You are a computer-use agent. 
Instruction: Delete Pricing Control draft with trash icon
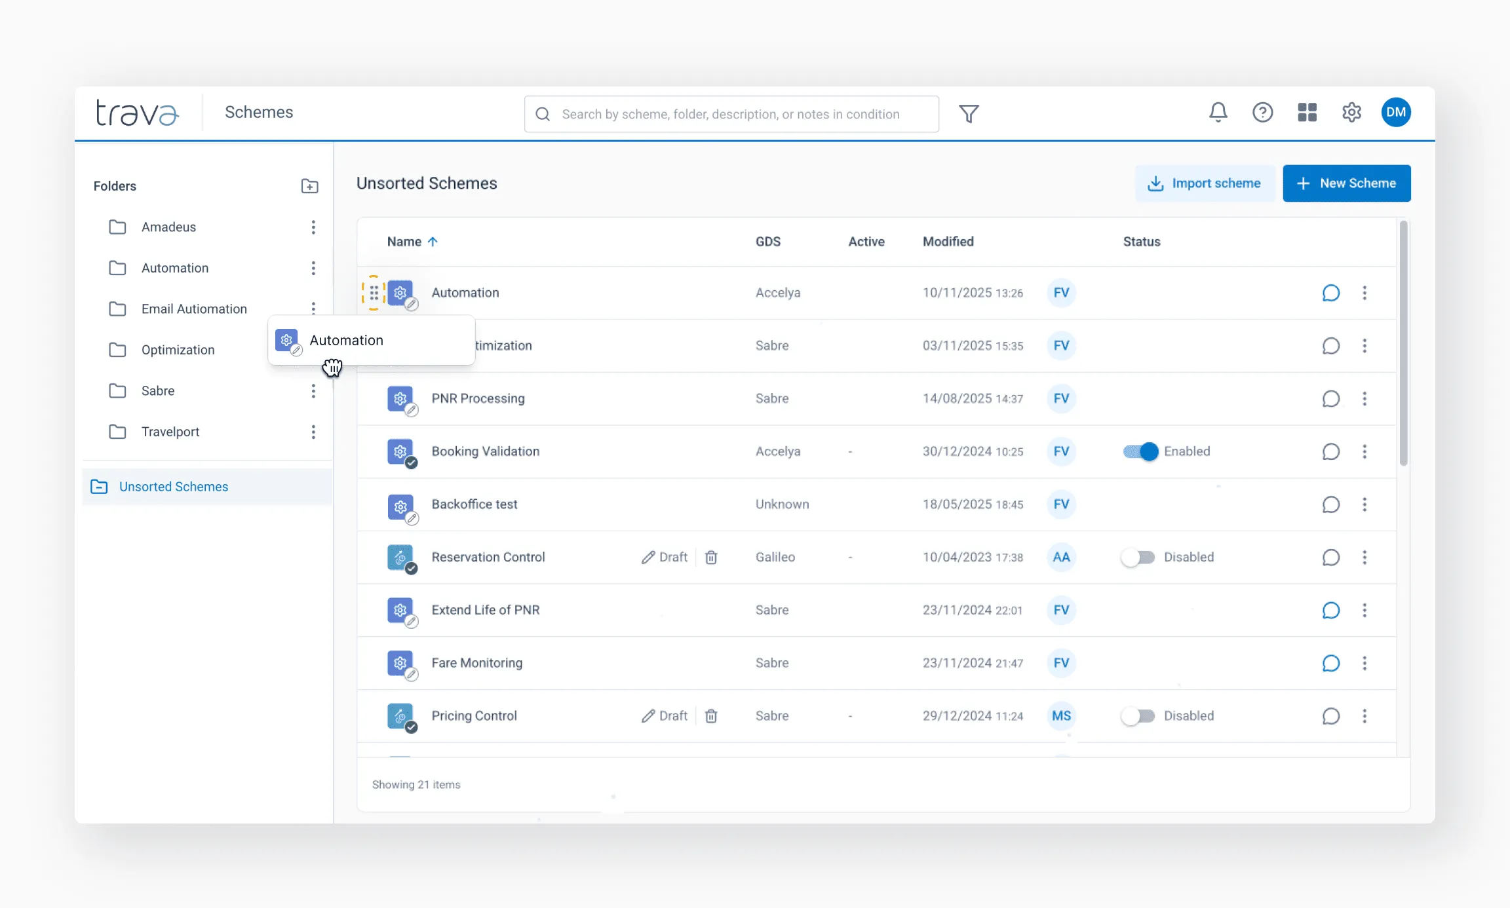(x=711, y=716)
